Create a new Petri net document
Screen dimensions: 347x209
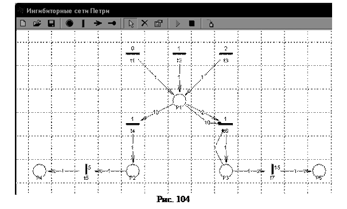coord(23,23)
